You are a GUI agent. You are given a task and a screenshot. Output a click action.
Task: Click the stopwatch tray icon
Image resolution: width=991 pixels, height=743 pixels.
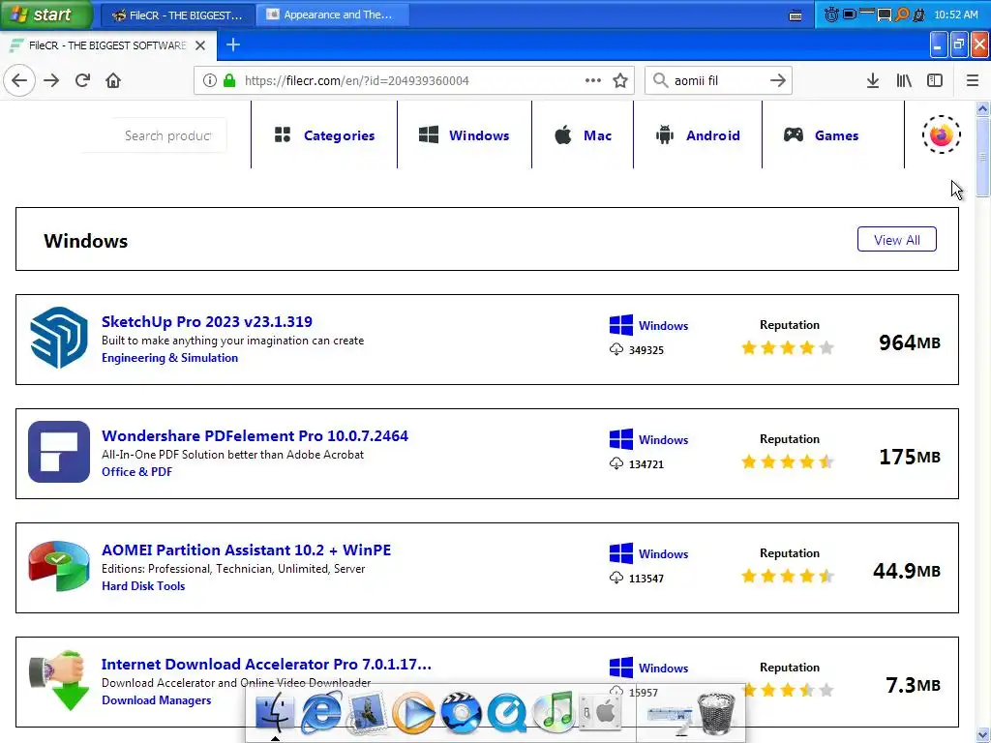point(831,14)
